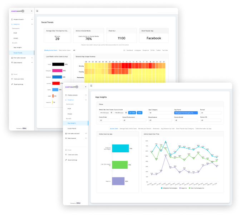Click the Set Date button
The image size is (241, 216).
[132, 113]
